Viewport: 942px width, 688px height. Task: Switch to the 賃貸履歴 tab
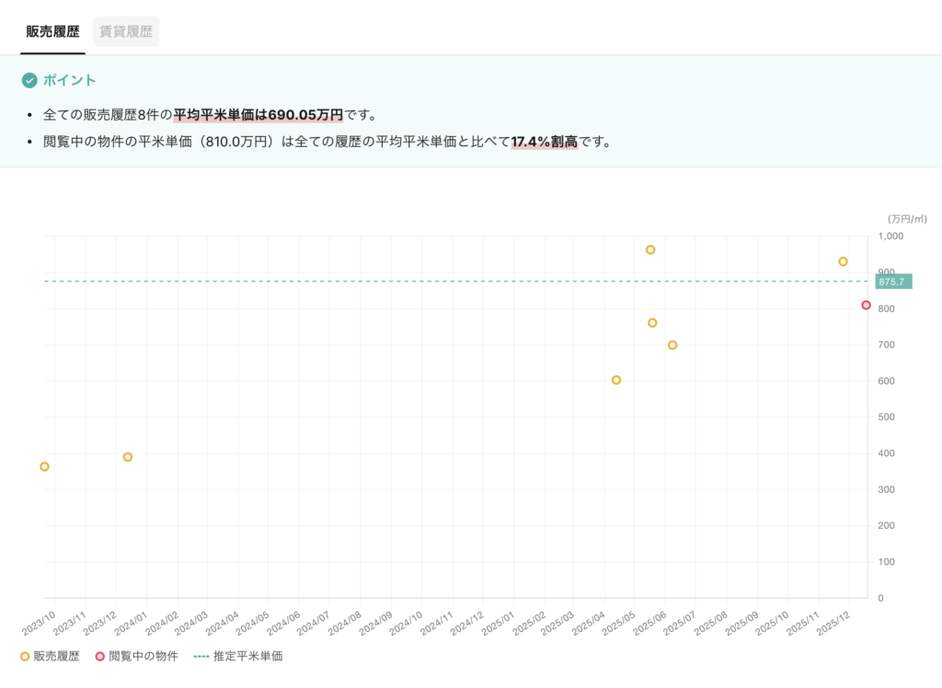pos(126,31)
